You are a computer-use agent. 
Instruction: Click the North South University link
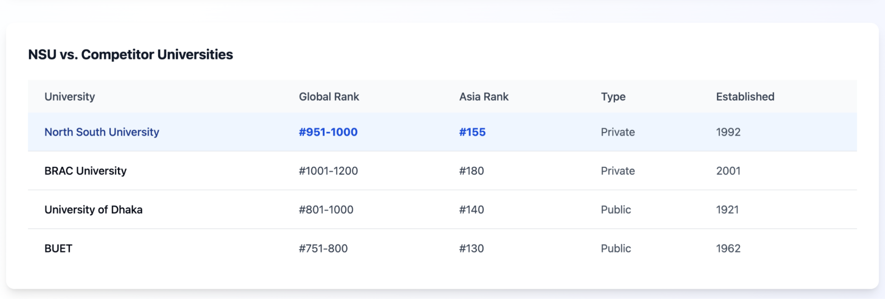click(102, 132)
